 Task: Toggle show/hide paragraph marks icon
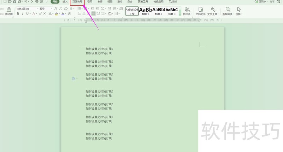[x=115, y=8]
